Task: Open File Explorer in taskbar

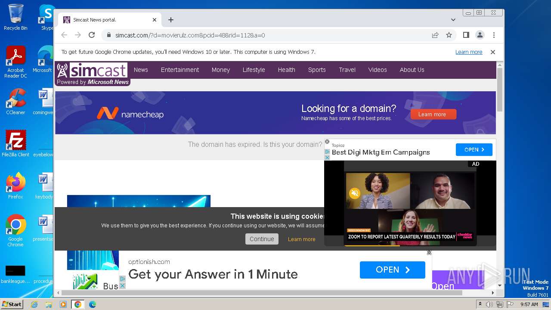Action: 49,304
